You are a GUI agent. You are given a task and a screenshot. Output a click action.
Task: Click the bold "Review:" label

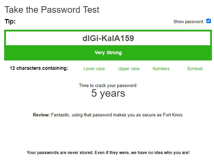41,115
